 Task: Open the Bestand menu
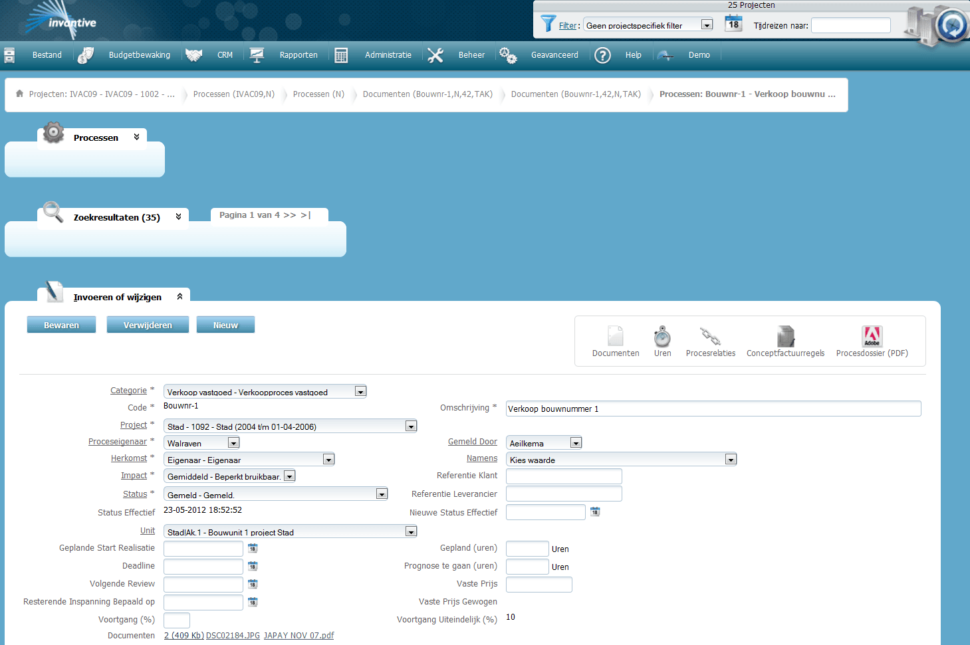[x=47, y=55]
